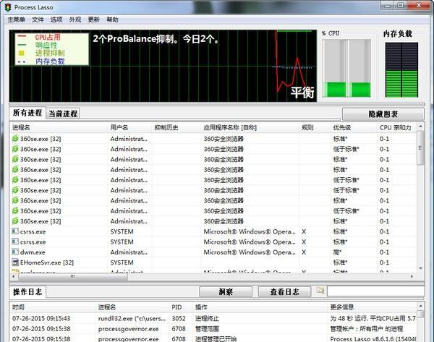Select the rundll32.exe log entry

(213, 318)
